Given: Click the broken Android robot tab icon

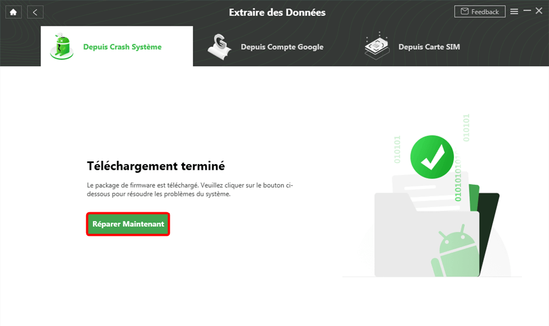Looking at the screenshot, I should [61, 46].
